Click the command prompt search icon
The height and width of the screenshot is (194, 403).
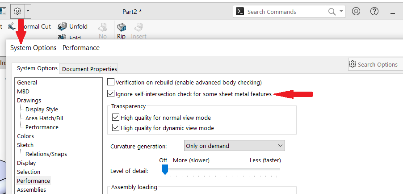pos(240,12)
